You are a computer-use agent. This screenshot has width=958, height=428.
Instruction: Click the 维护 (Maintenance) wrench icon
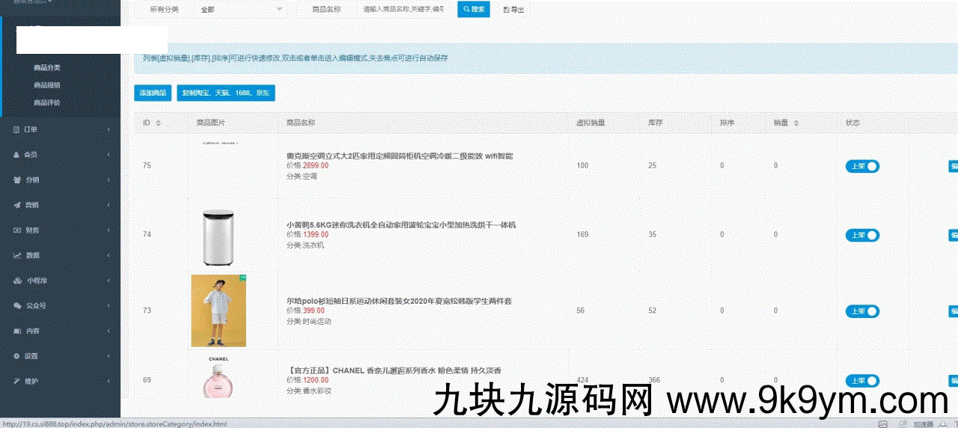(x=16, y=381)
